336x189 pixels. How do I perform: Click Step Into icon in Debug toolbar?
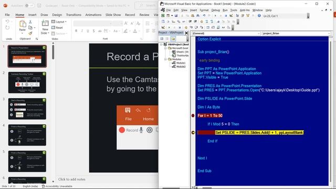tap(191, 27)
